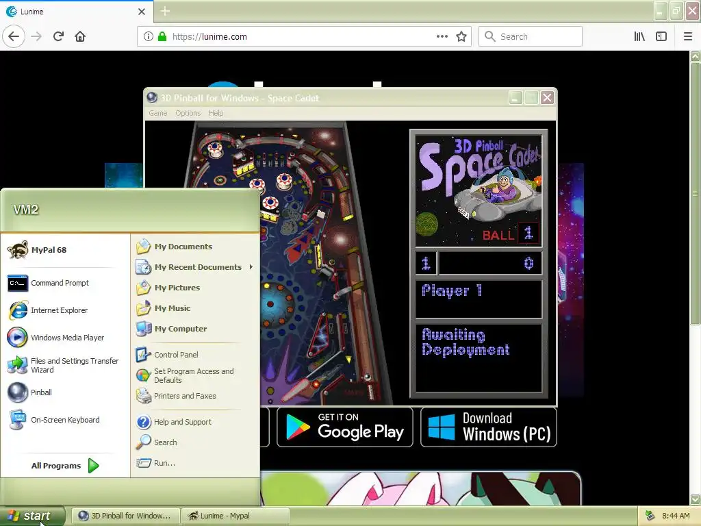Image resolution: width=701 pixels, height=526 pixels.
Task: Switch to 3D Pinball taskbar button
Action: [x=126, y=516]
